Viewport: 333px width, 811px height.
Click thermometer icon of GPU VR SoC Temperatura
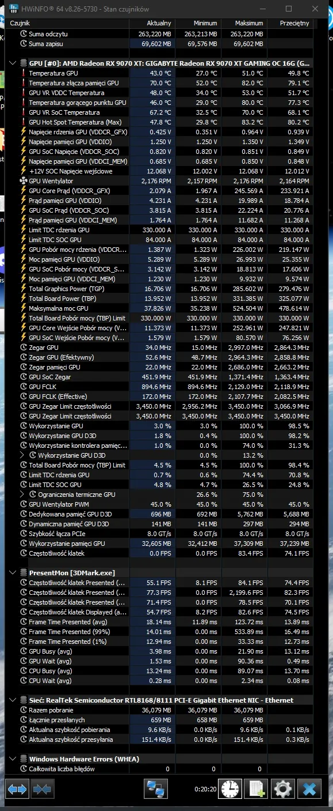[24, 112]
